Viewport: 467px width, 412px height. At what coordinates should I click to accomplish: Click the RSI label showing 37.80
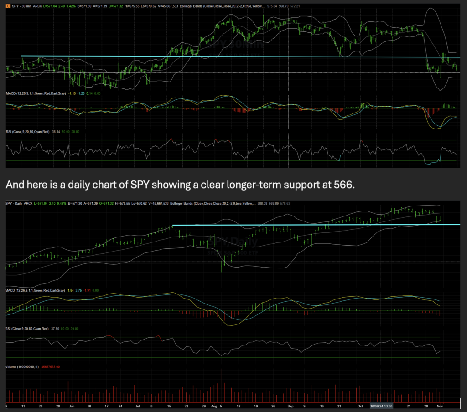click(27, 329)
